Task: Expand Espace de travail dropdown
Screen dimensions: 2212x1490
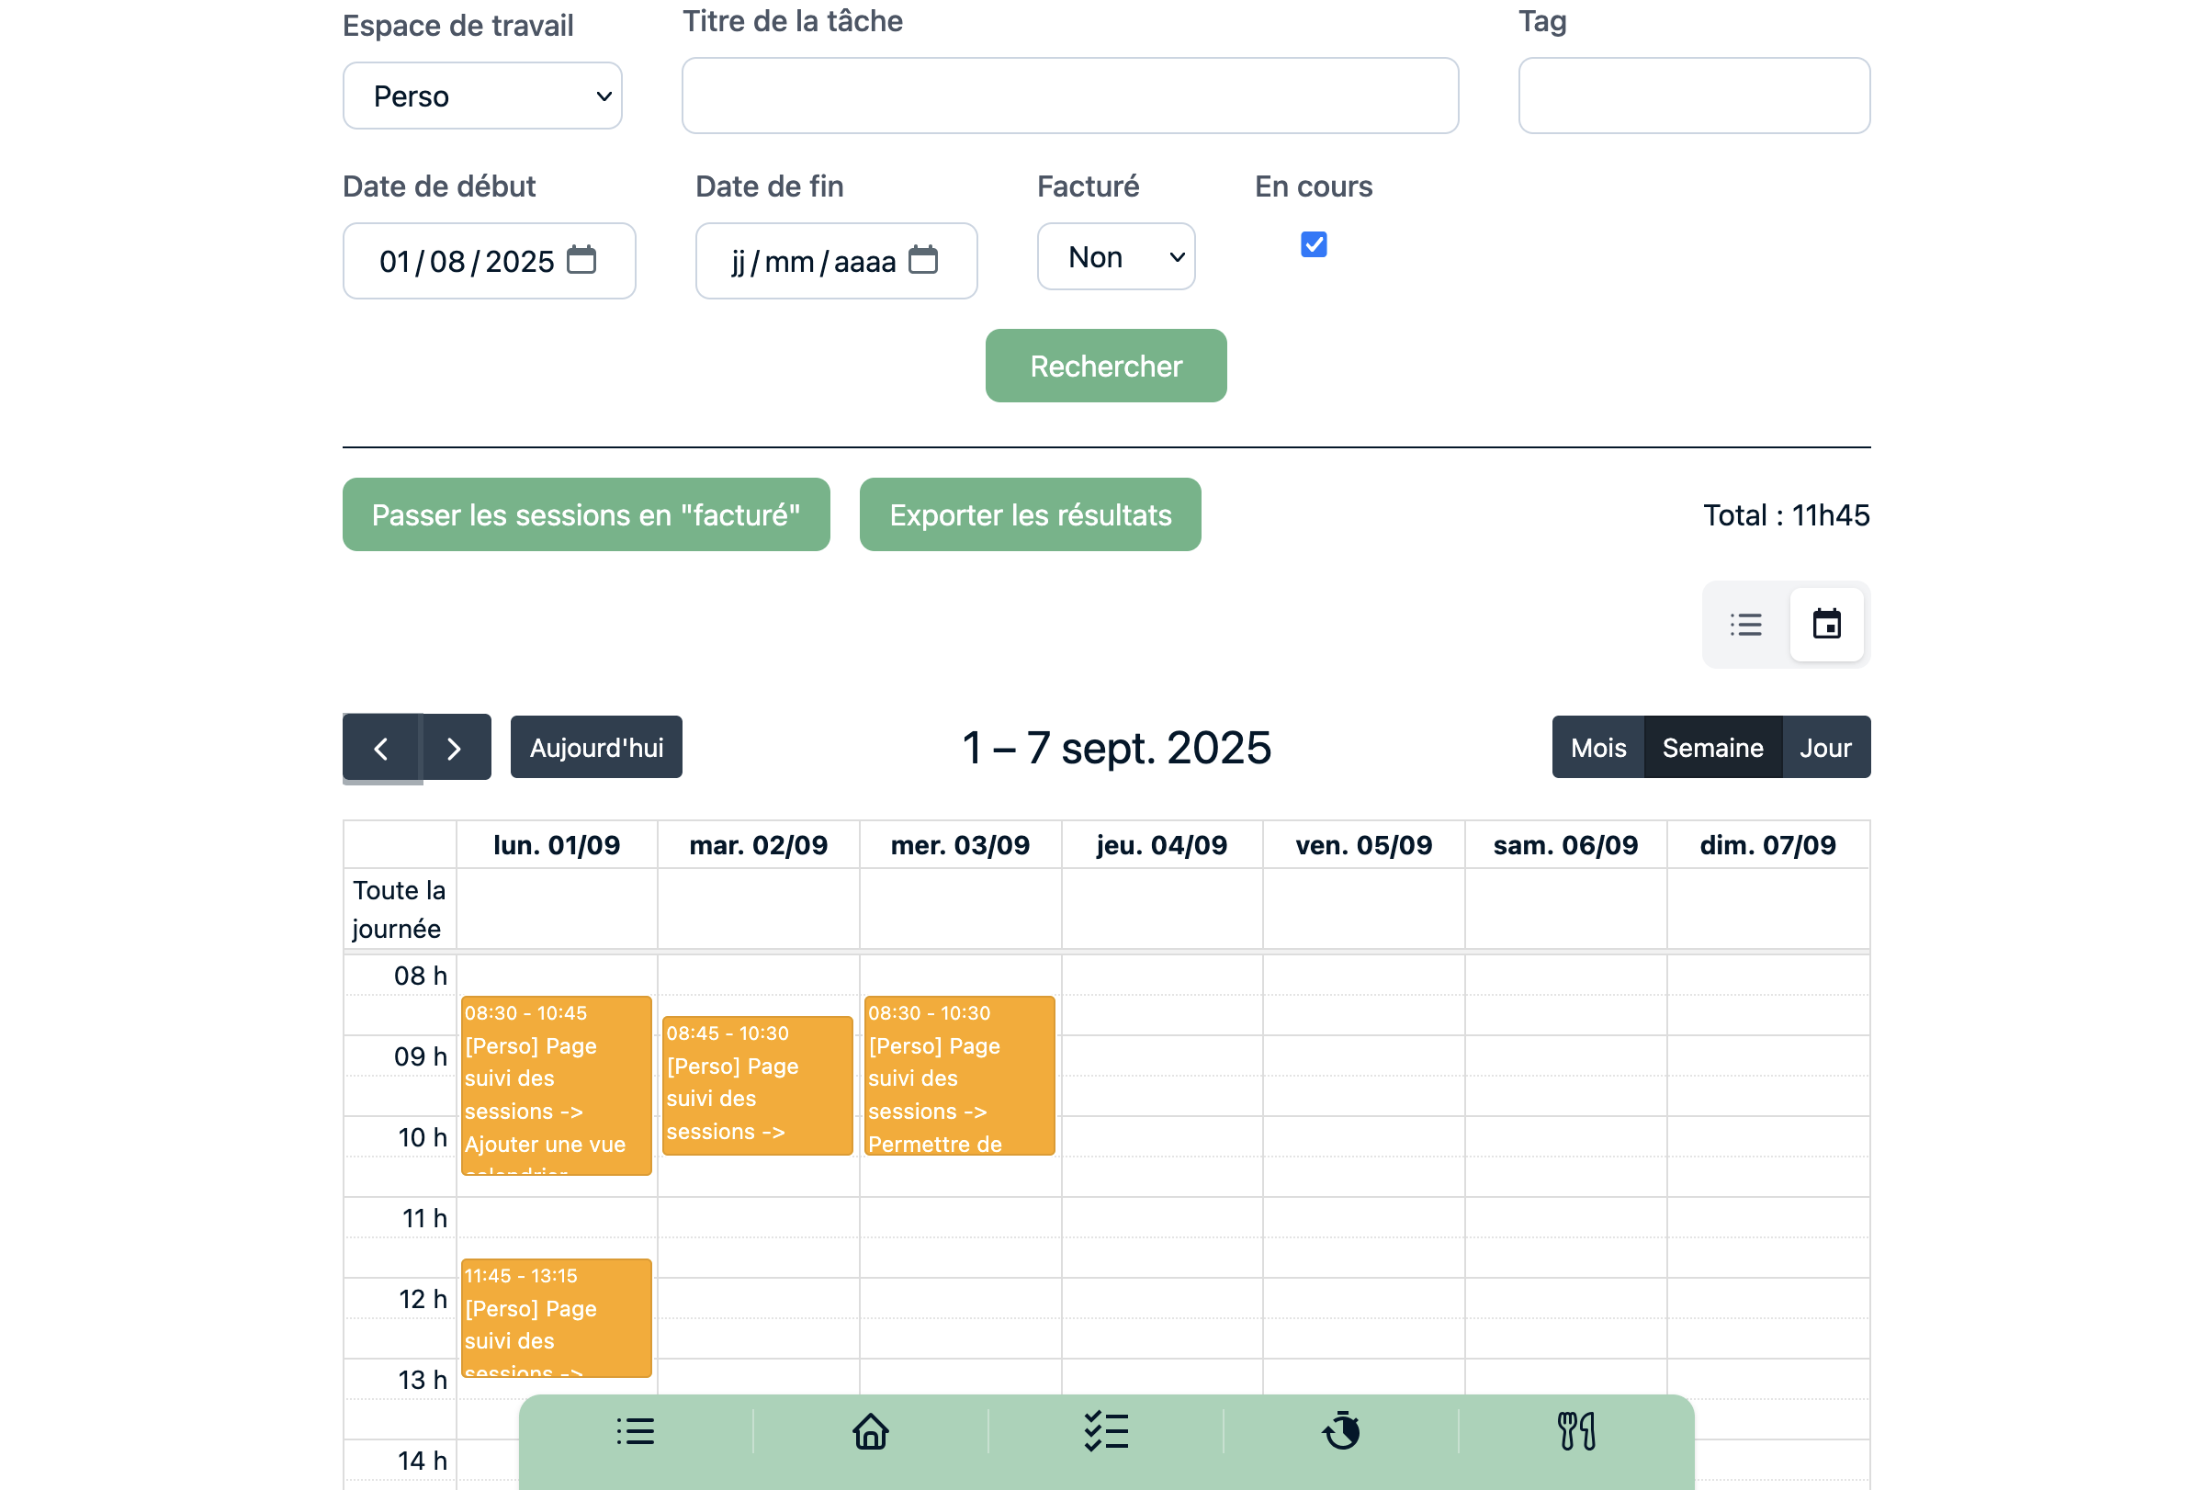Action: click(481, 96)
